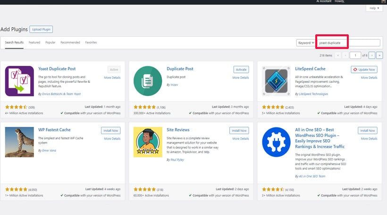
Task: Open the Site Reviews title link
Action: (x=178, y=130)
